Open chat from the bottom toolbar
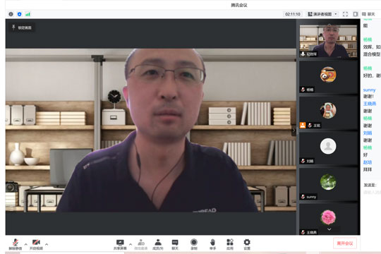381x254 pixels. (175, 245)
